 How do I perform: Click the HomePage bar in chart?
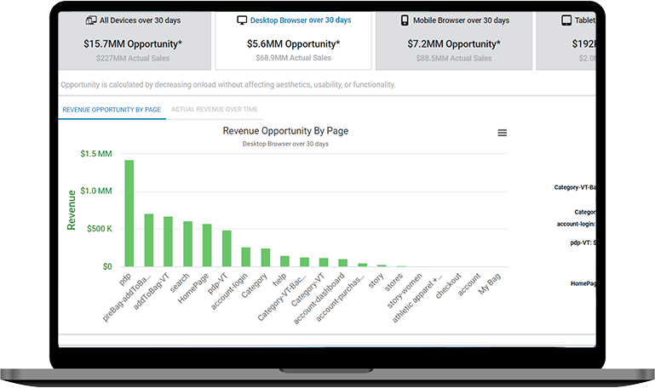pyautogui.click(x=207, y=245)
